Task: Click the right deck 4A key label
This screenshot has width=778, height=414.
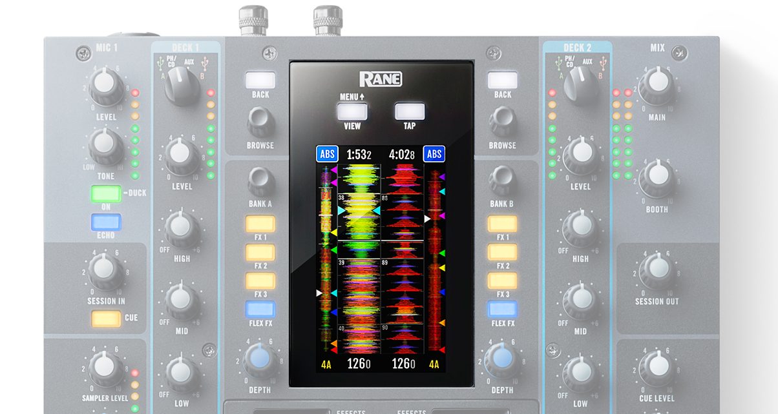Action: coord(434,364)
